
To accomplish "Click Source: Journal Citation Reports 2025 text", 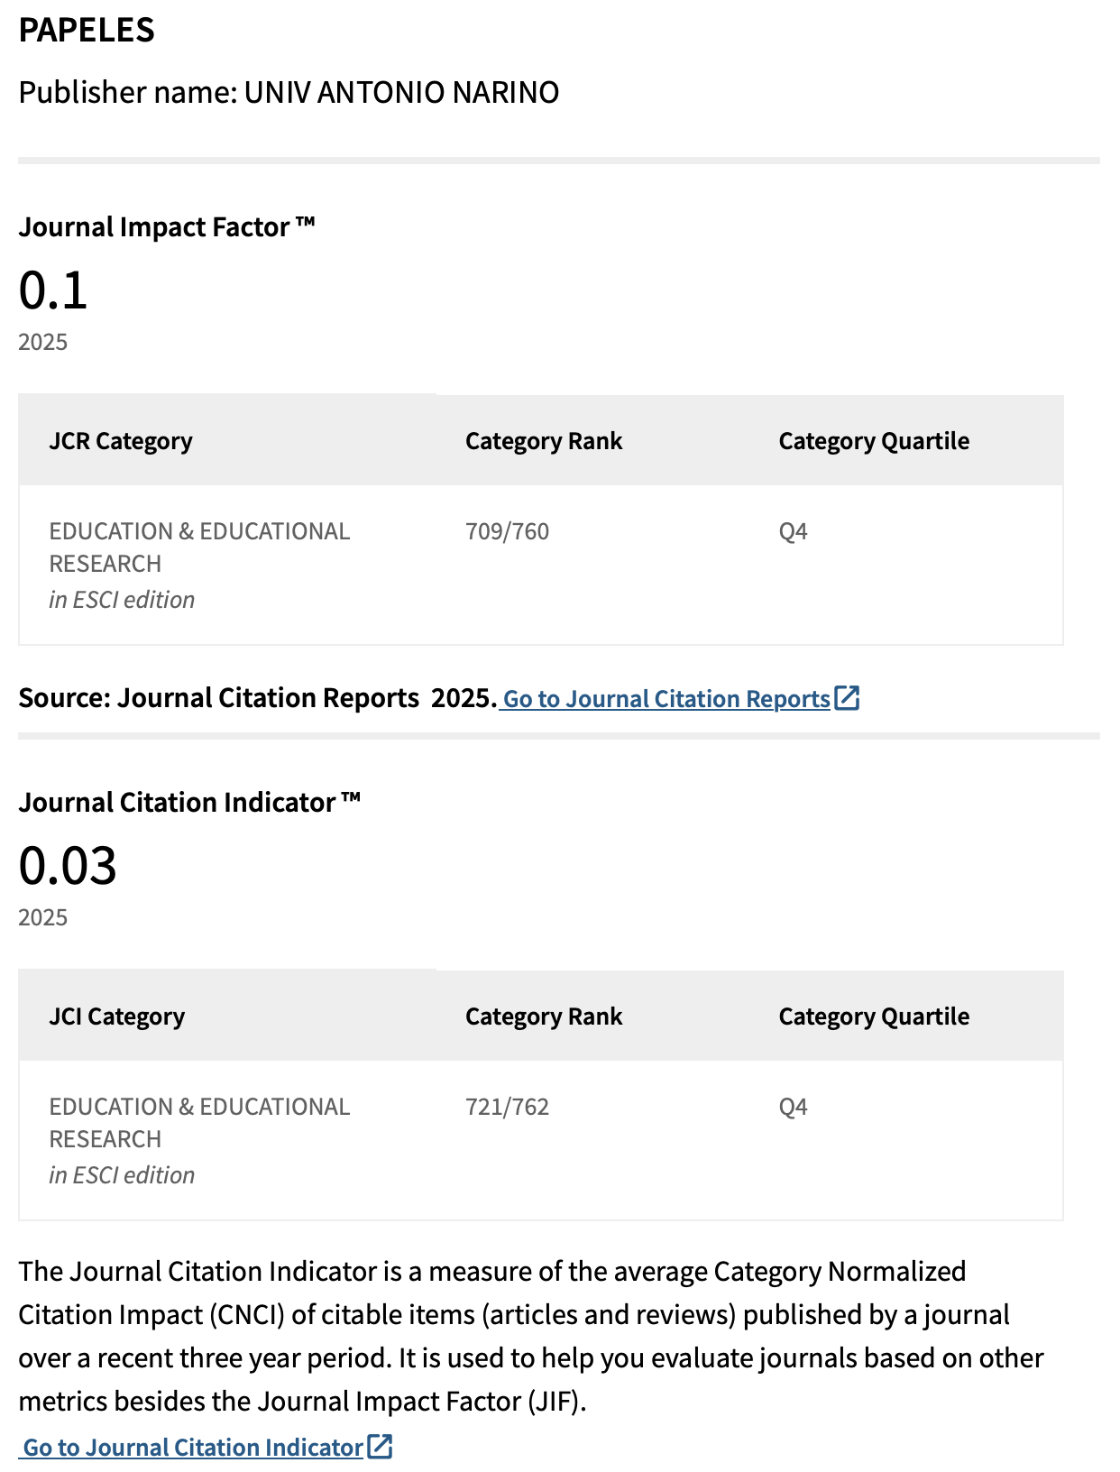I will 258,698.
